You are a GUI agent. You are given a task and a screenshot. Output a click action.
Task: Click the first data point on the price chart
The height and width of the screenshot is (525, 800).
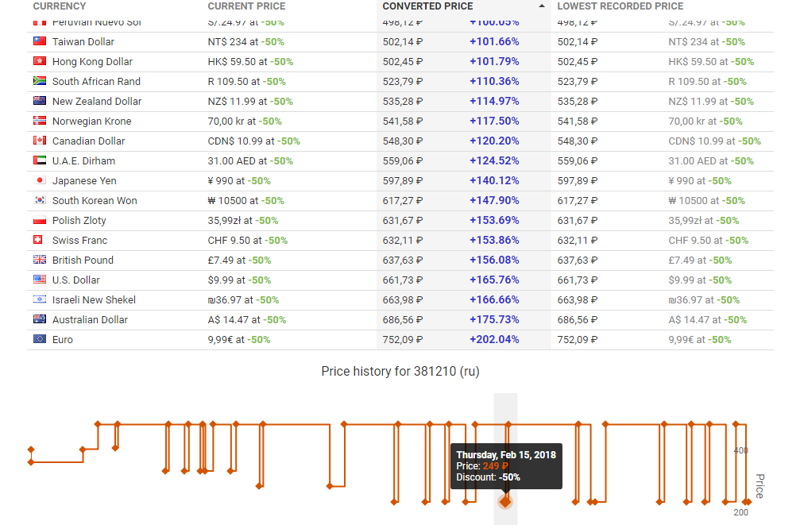tap(31, 450)
